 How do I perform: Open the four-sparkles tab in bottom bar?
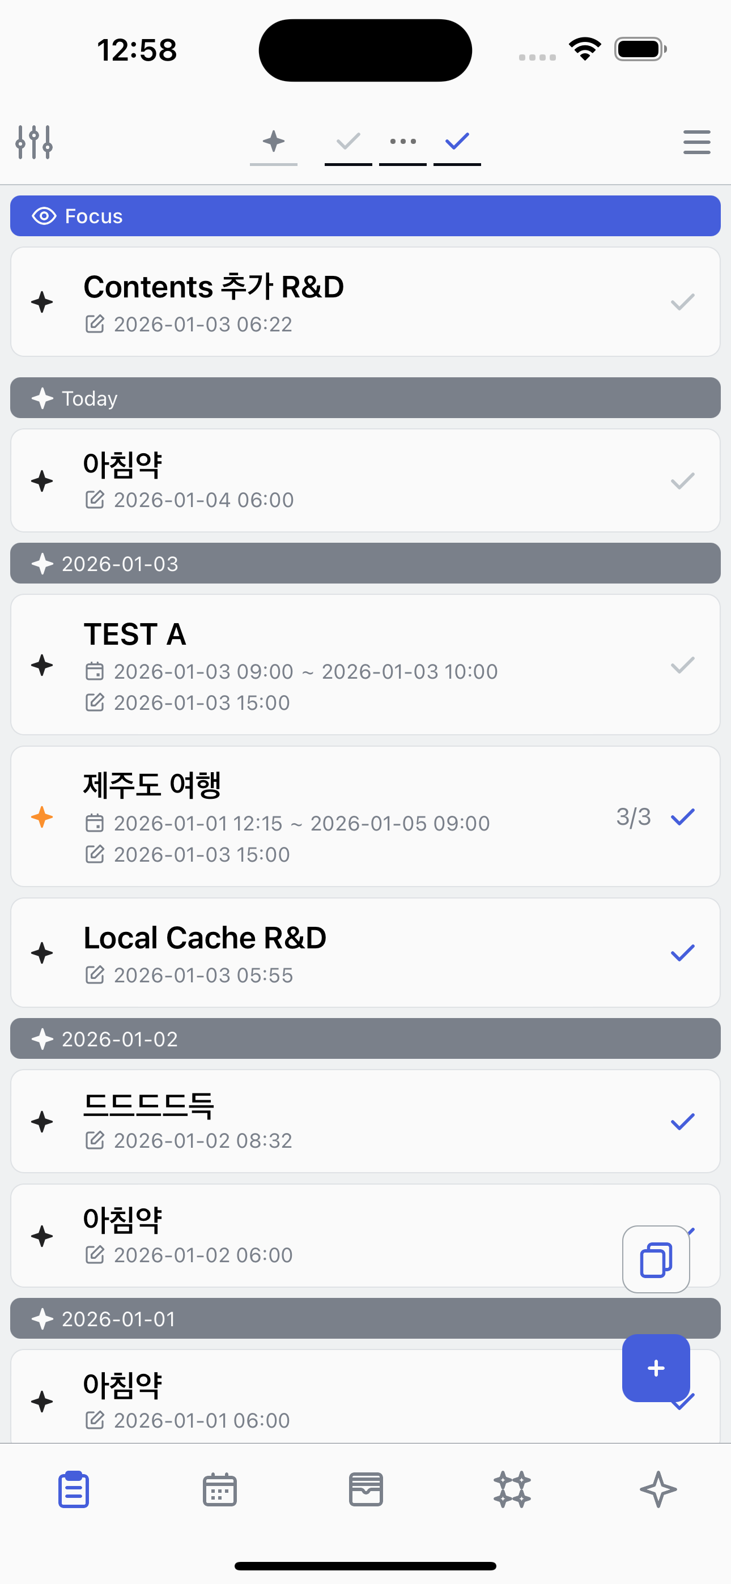click(x=512, y=1489)
